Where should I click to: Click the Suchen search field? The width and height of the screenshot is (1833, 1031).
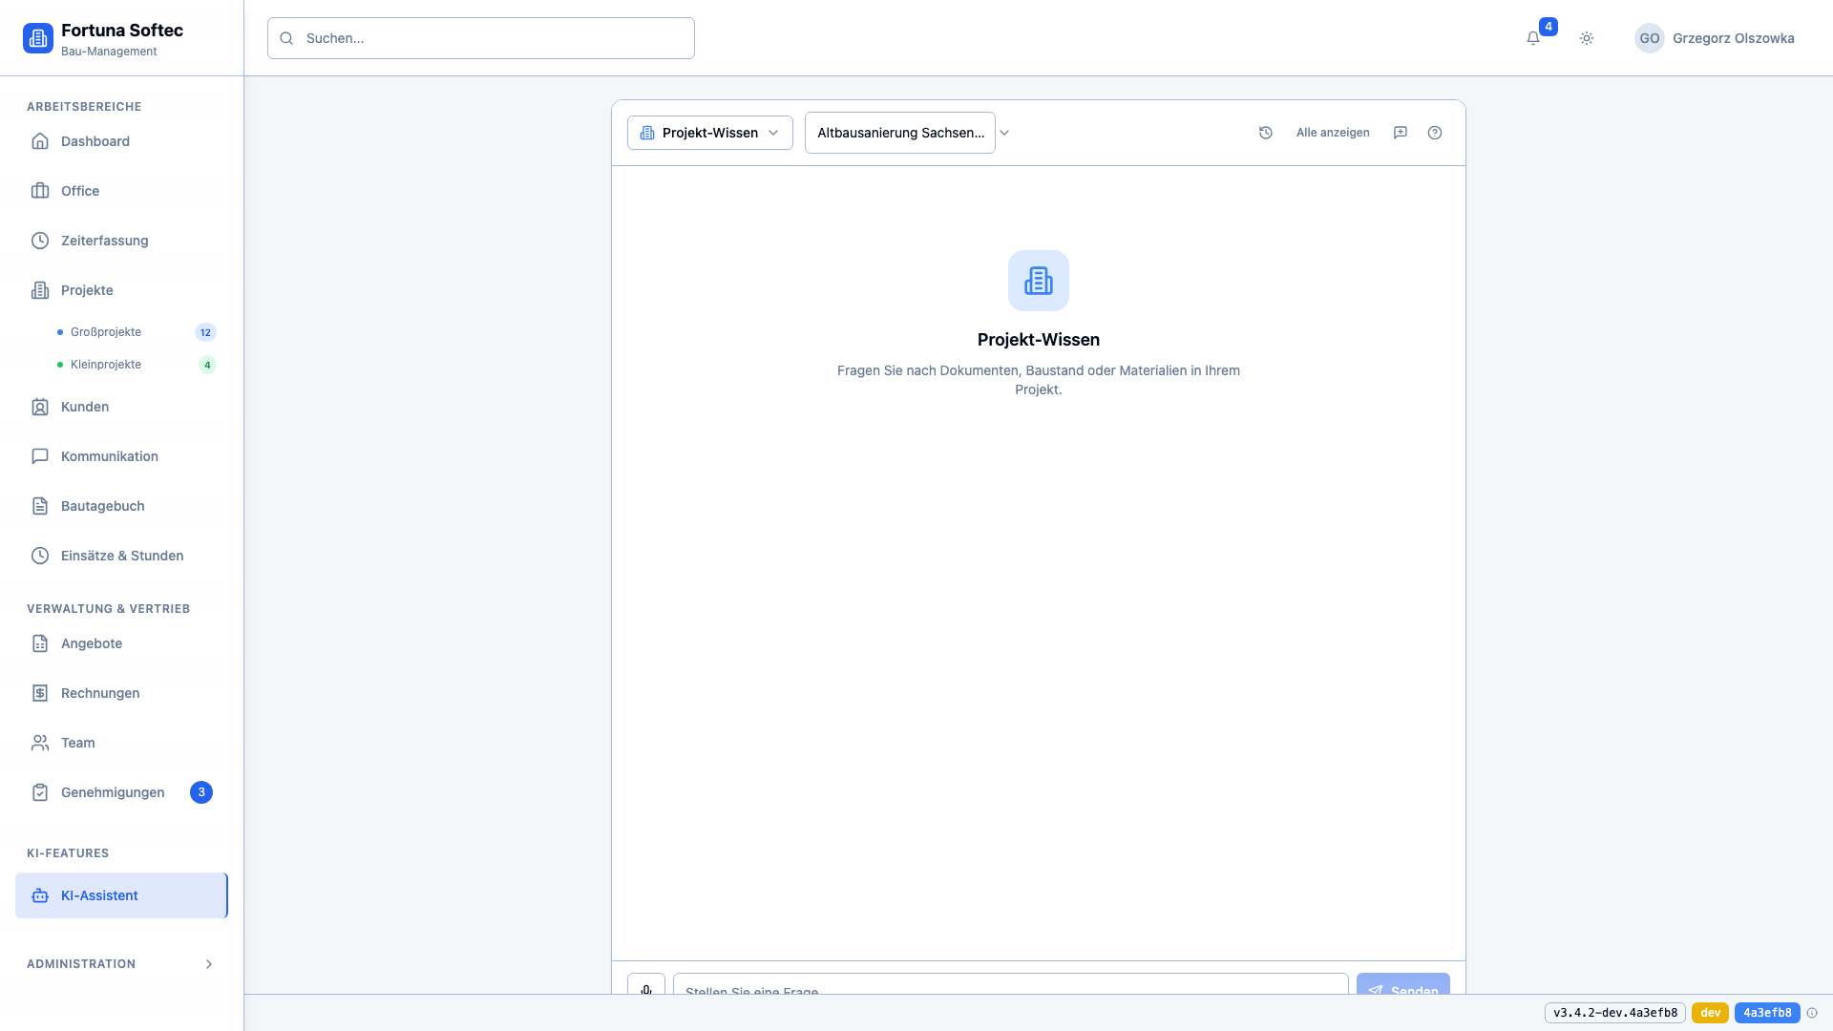(x=481, y=38)
